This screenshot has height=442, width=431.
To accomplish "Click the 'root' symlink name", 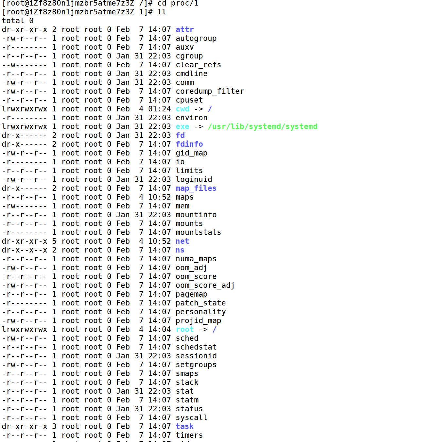I will (185, 329).
